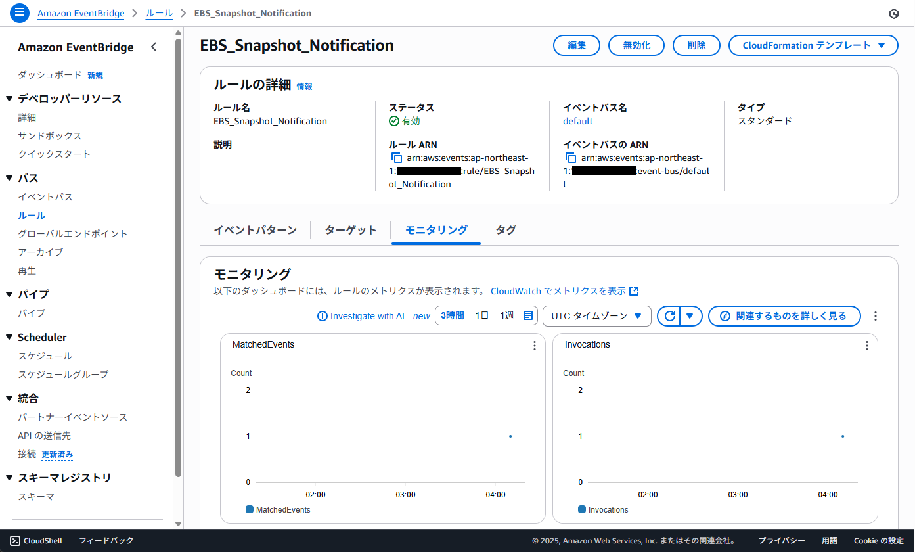Click the sidebar vertical scrollbar
Viewport: 915px width, 552px height.
(179, 259)
